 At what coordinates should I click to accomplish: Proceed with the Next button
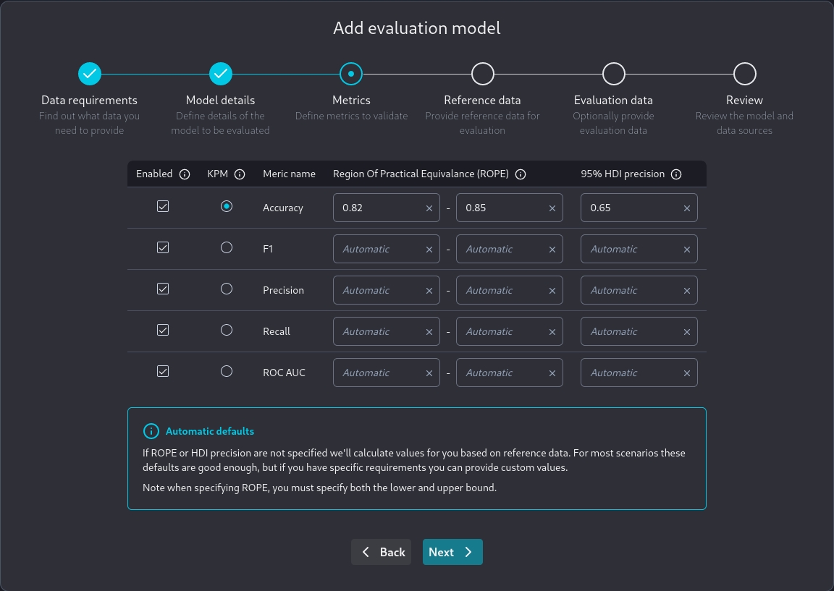[x=452, y=552]
